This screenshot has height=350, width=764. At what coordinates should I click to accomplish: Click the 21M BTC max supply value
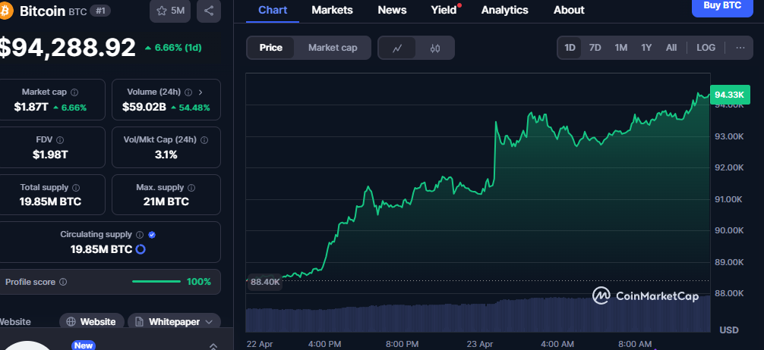(166, 202)
